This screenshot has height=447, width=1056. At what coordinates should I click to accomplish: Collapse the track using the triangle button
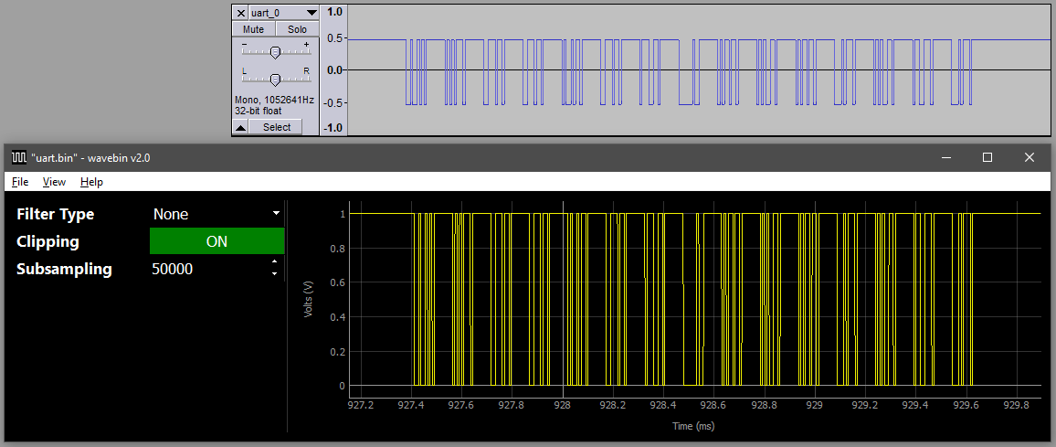tap(241, 128)
